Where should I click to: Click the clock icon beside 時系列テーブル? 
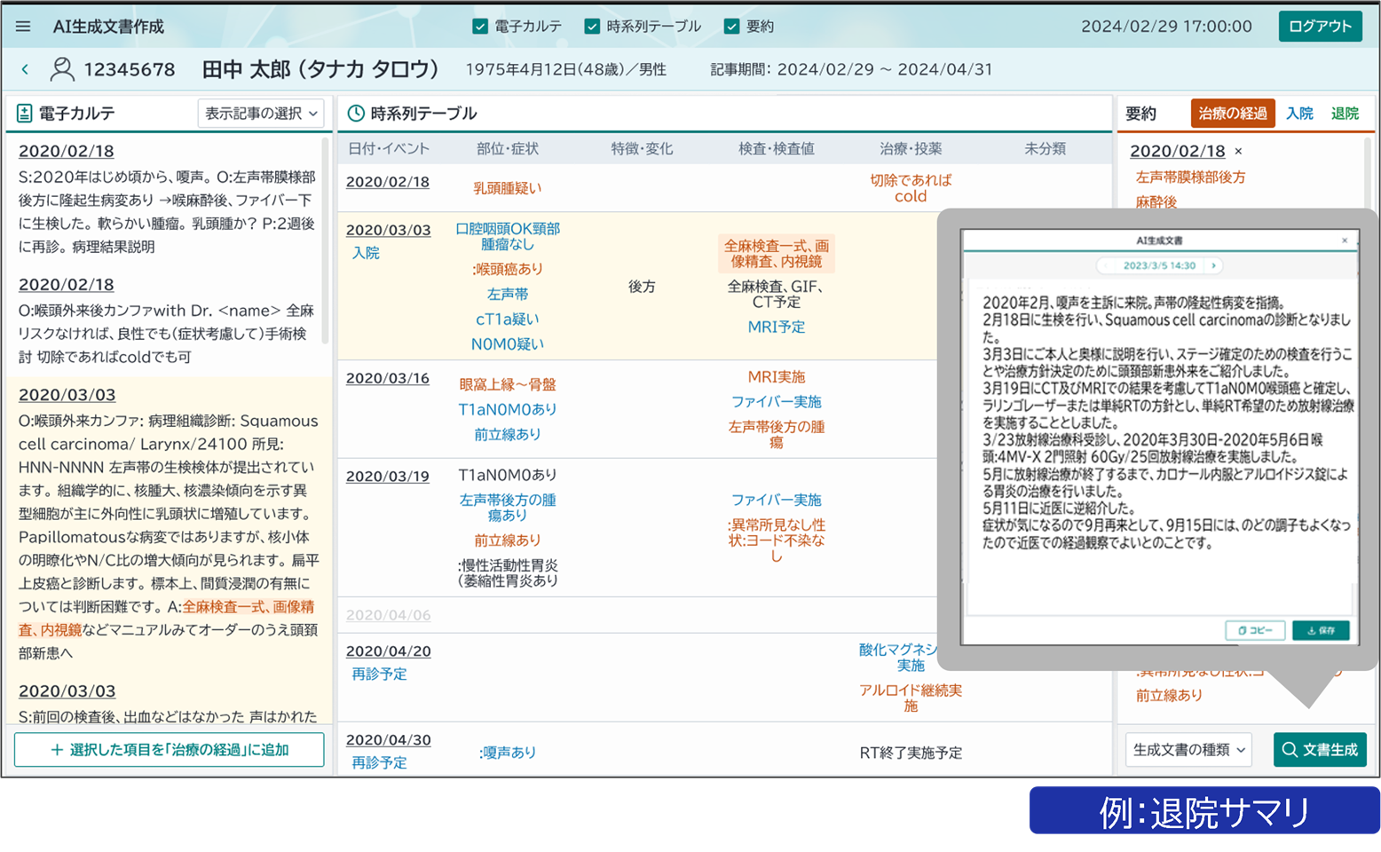click(355, 114)
